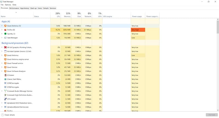
Task: Expand the Acrobat Update Service process
Action: pyautogui.click(x=2, y=51)
